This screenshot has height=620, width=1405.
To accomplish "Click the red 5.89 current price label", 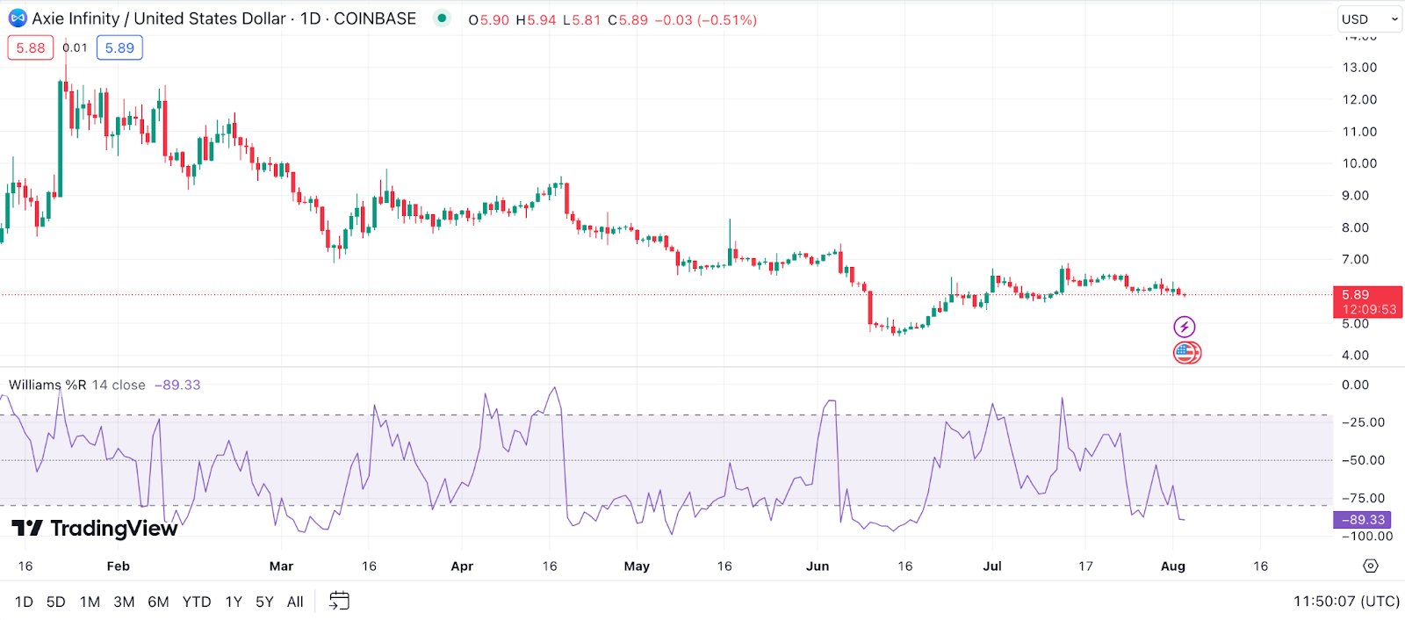I will point(1367,301).
